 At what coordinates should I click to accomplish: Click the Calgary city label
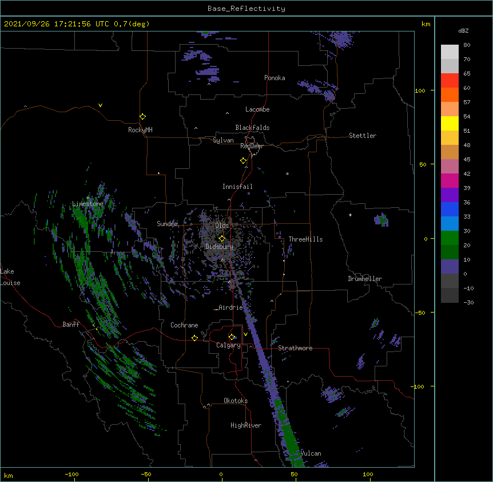click(228, 345)
